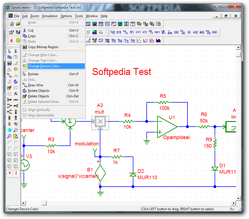Toggle the red I current marker button

(16, 173)
